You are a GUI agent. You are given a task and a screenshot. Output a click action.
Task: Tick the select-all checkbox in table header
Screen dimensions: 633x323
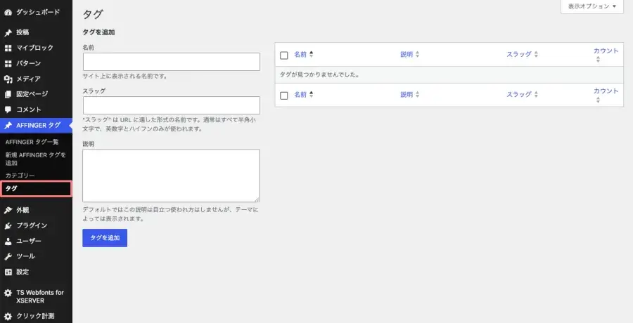point(284,55)
